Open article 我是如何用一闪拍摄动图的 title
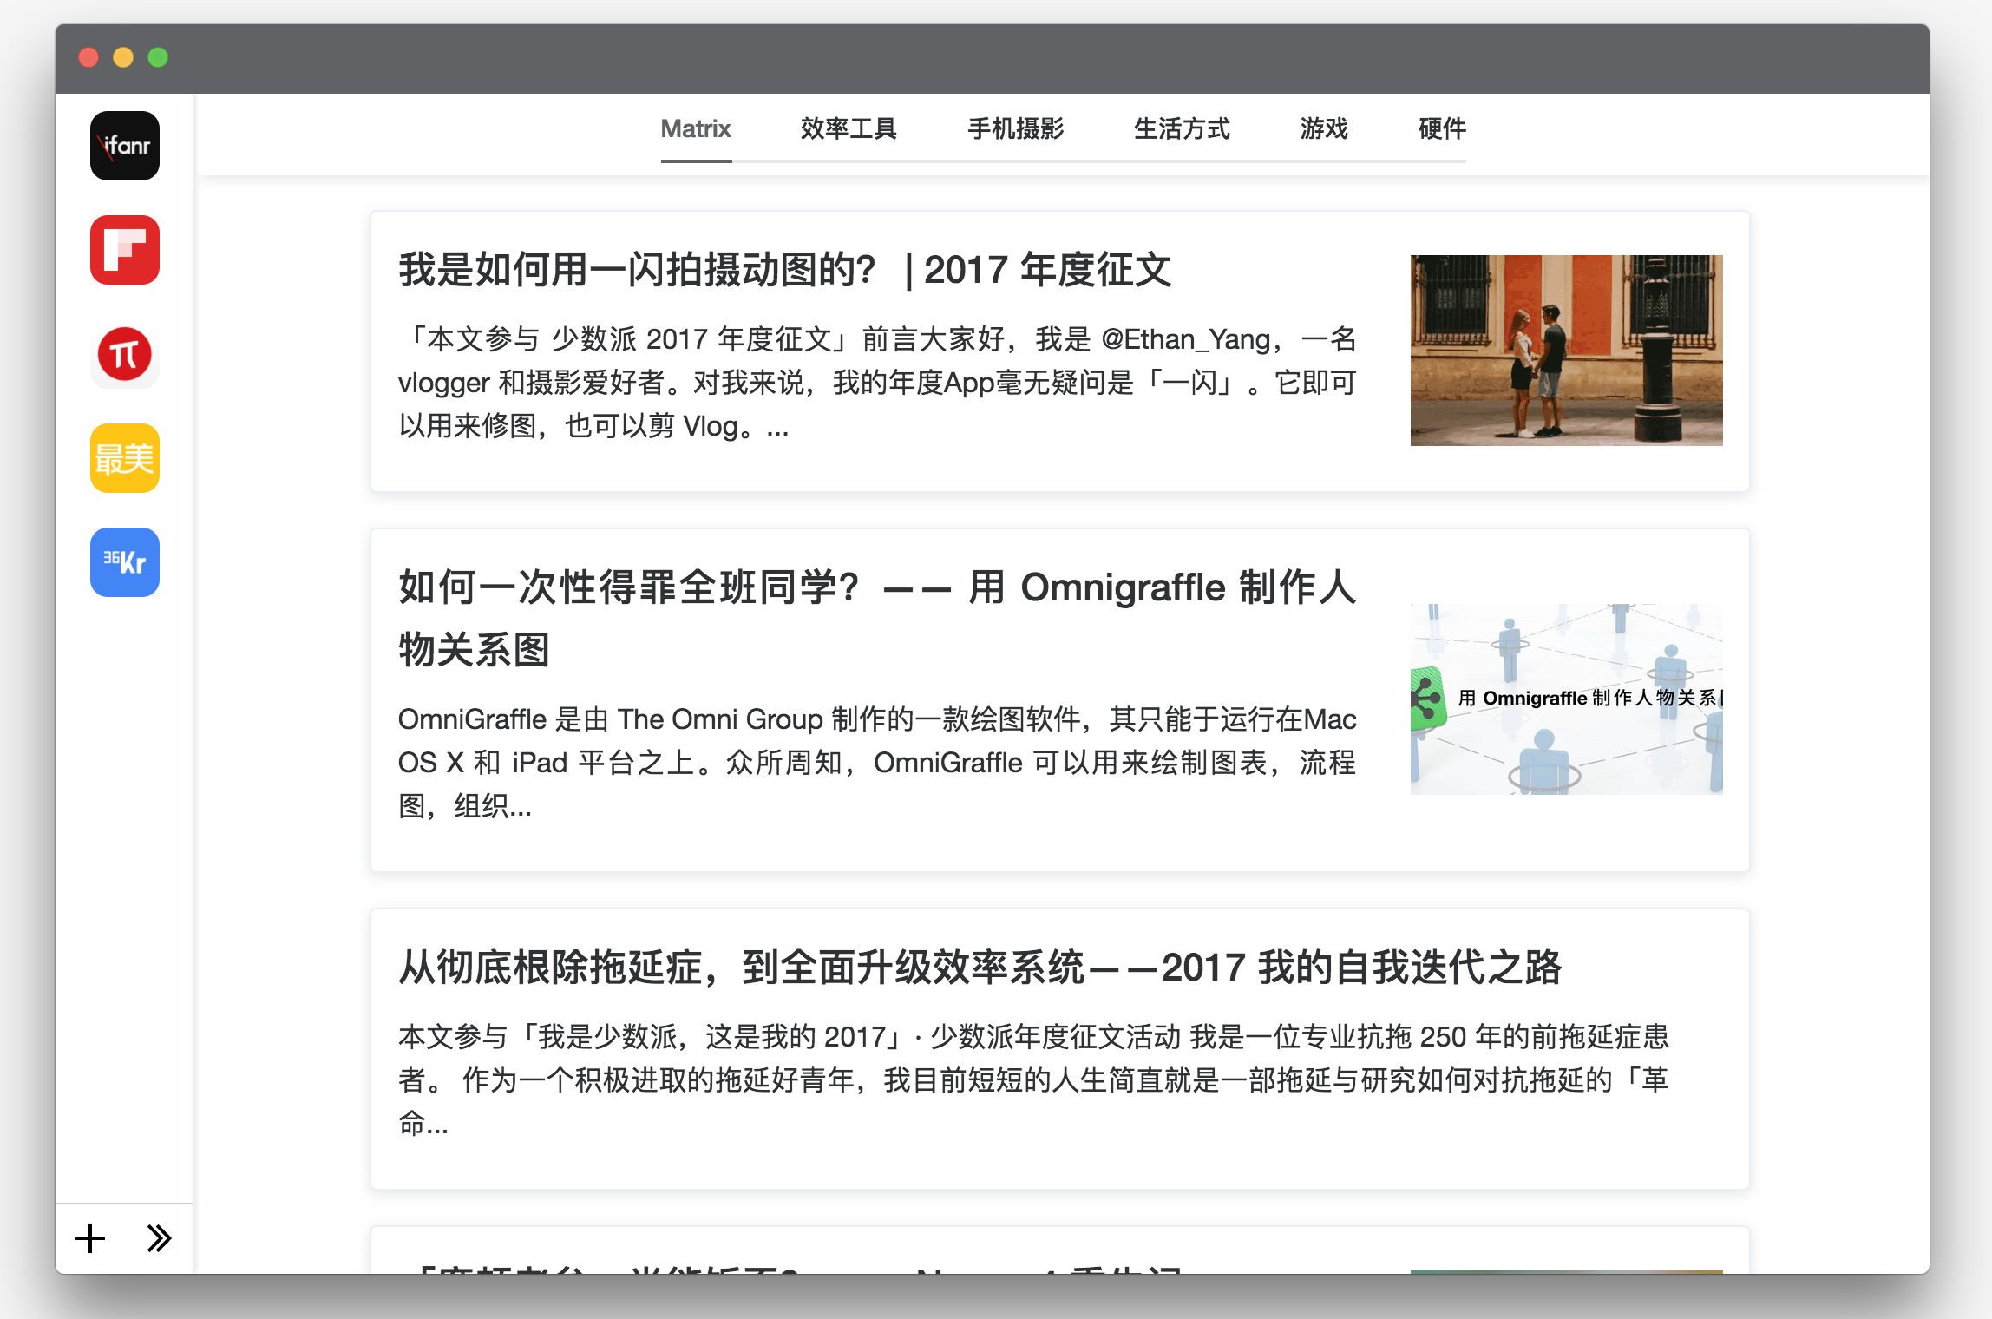1992x1319 pixels. click(x=784, y=270)
